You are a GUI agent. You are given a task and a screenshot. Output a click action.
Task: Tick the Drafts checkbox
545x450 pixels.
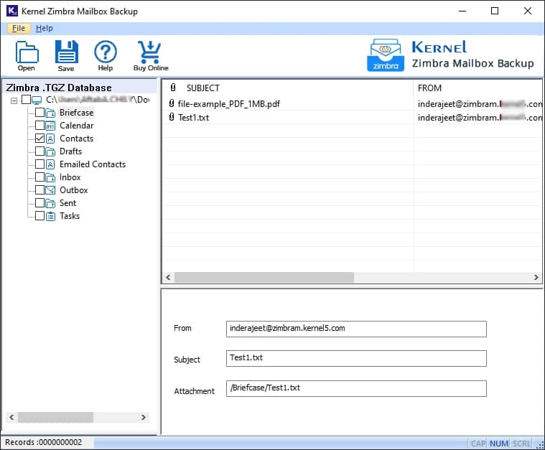[39, 151]
